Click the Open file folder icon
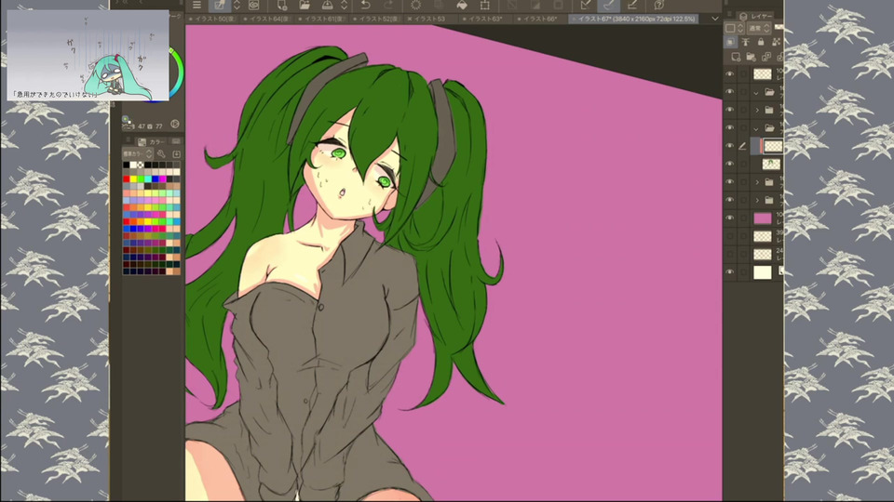Screen dimensions: 894x502 [x=305, y=5]
